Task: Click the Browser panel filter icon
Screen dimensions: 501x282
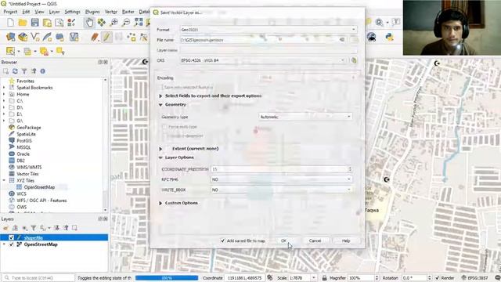Action: click(24, 71)
